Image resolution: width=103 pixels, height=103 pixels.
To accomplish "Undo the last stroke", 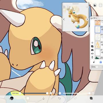I will pos(60,98).
